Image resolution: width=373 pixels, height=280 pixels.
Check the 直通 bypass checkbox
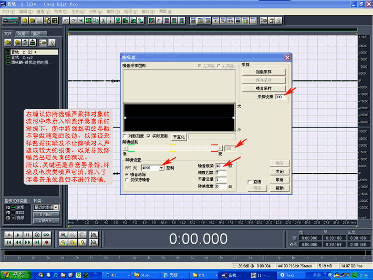[x=250, y=182]
